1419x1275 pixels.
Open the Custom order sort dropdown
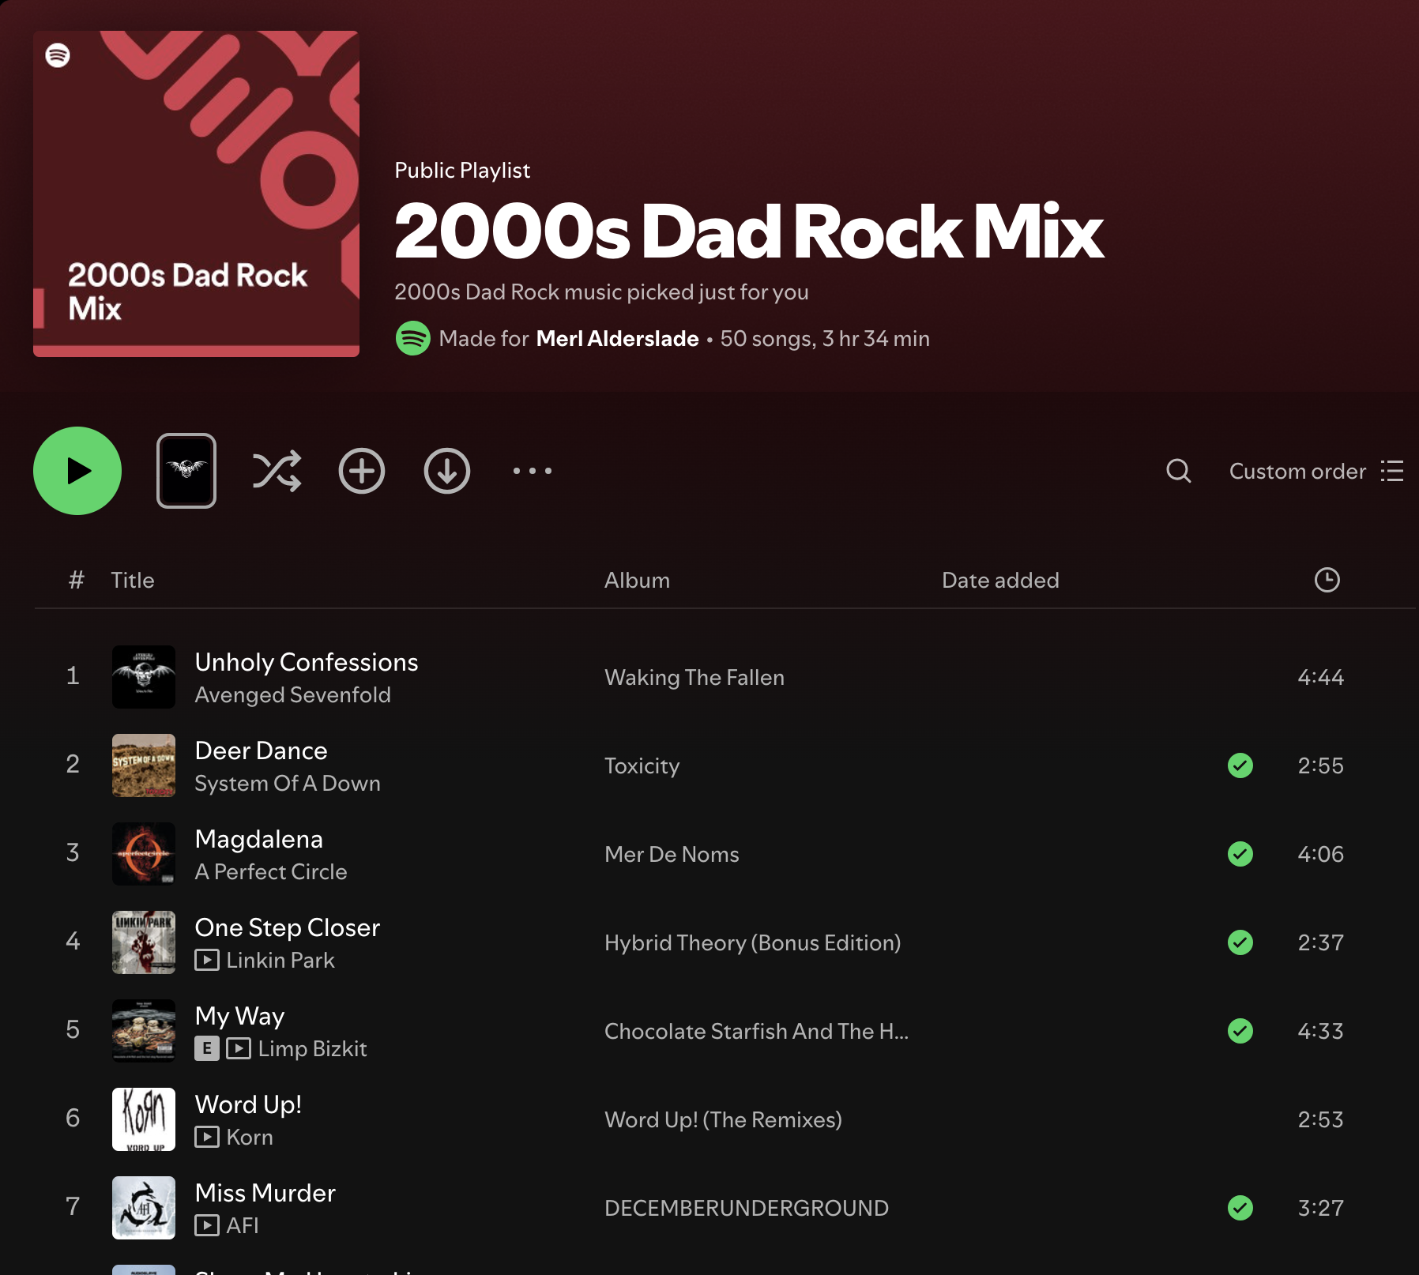click(1315, 471)
